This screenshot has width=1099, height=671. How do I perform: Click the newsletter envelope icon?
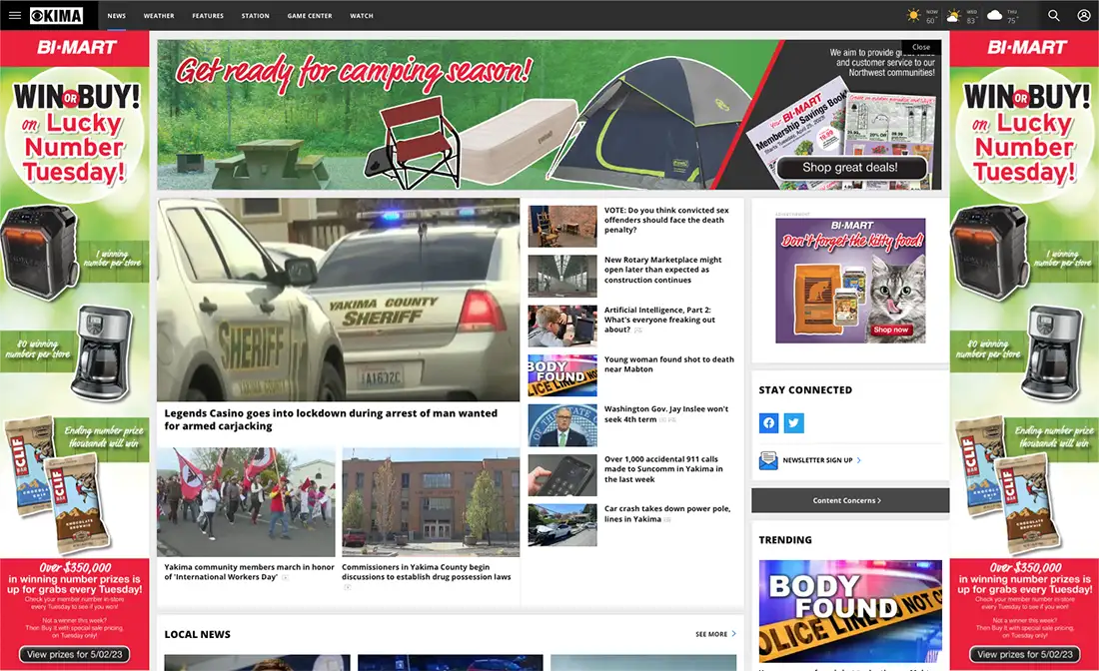click(768, 460)
